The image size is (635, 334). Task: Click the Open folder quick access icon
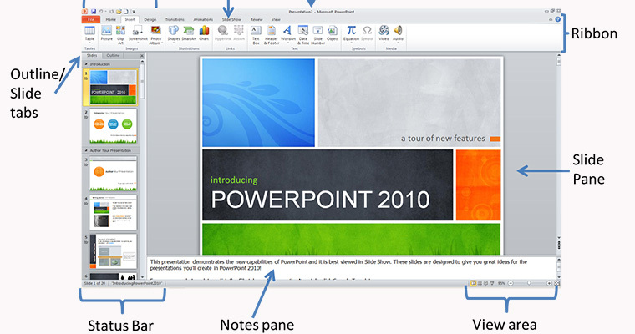pos(119,12)
